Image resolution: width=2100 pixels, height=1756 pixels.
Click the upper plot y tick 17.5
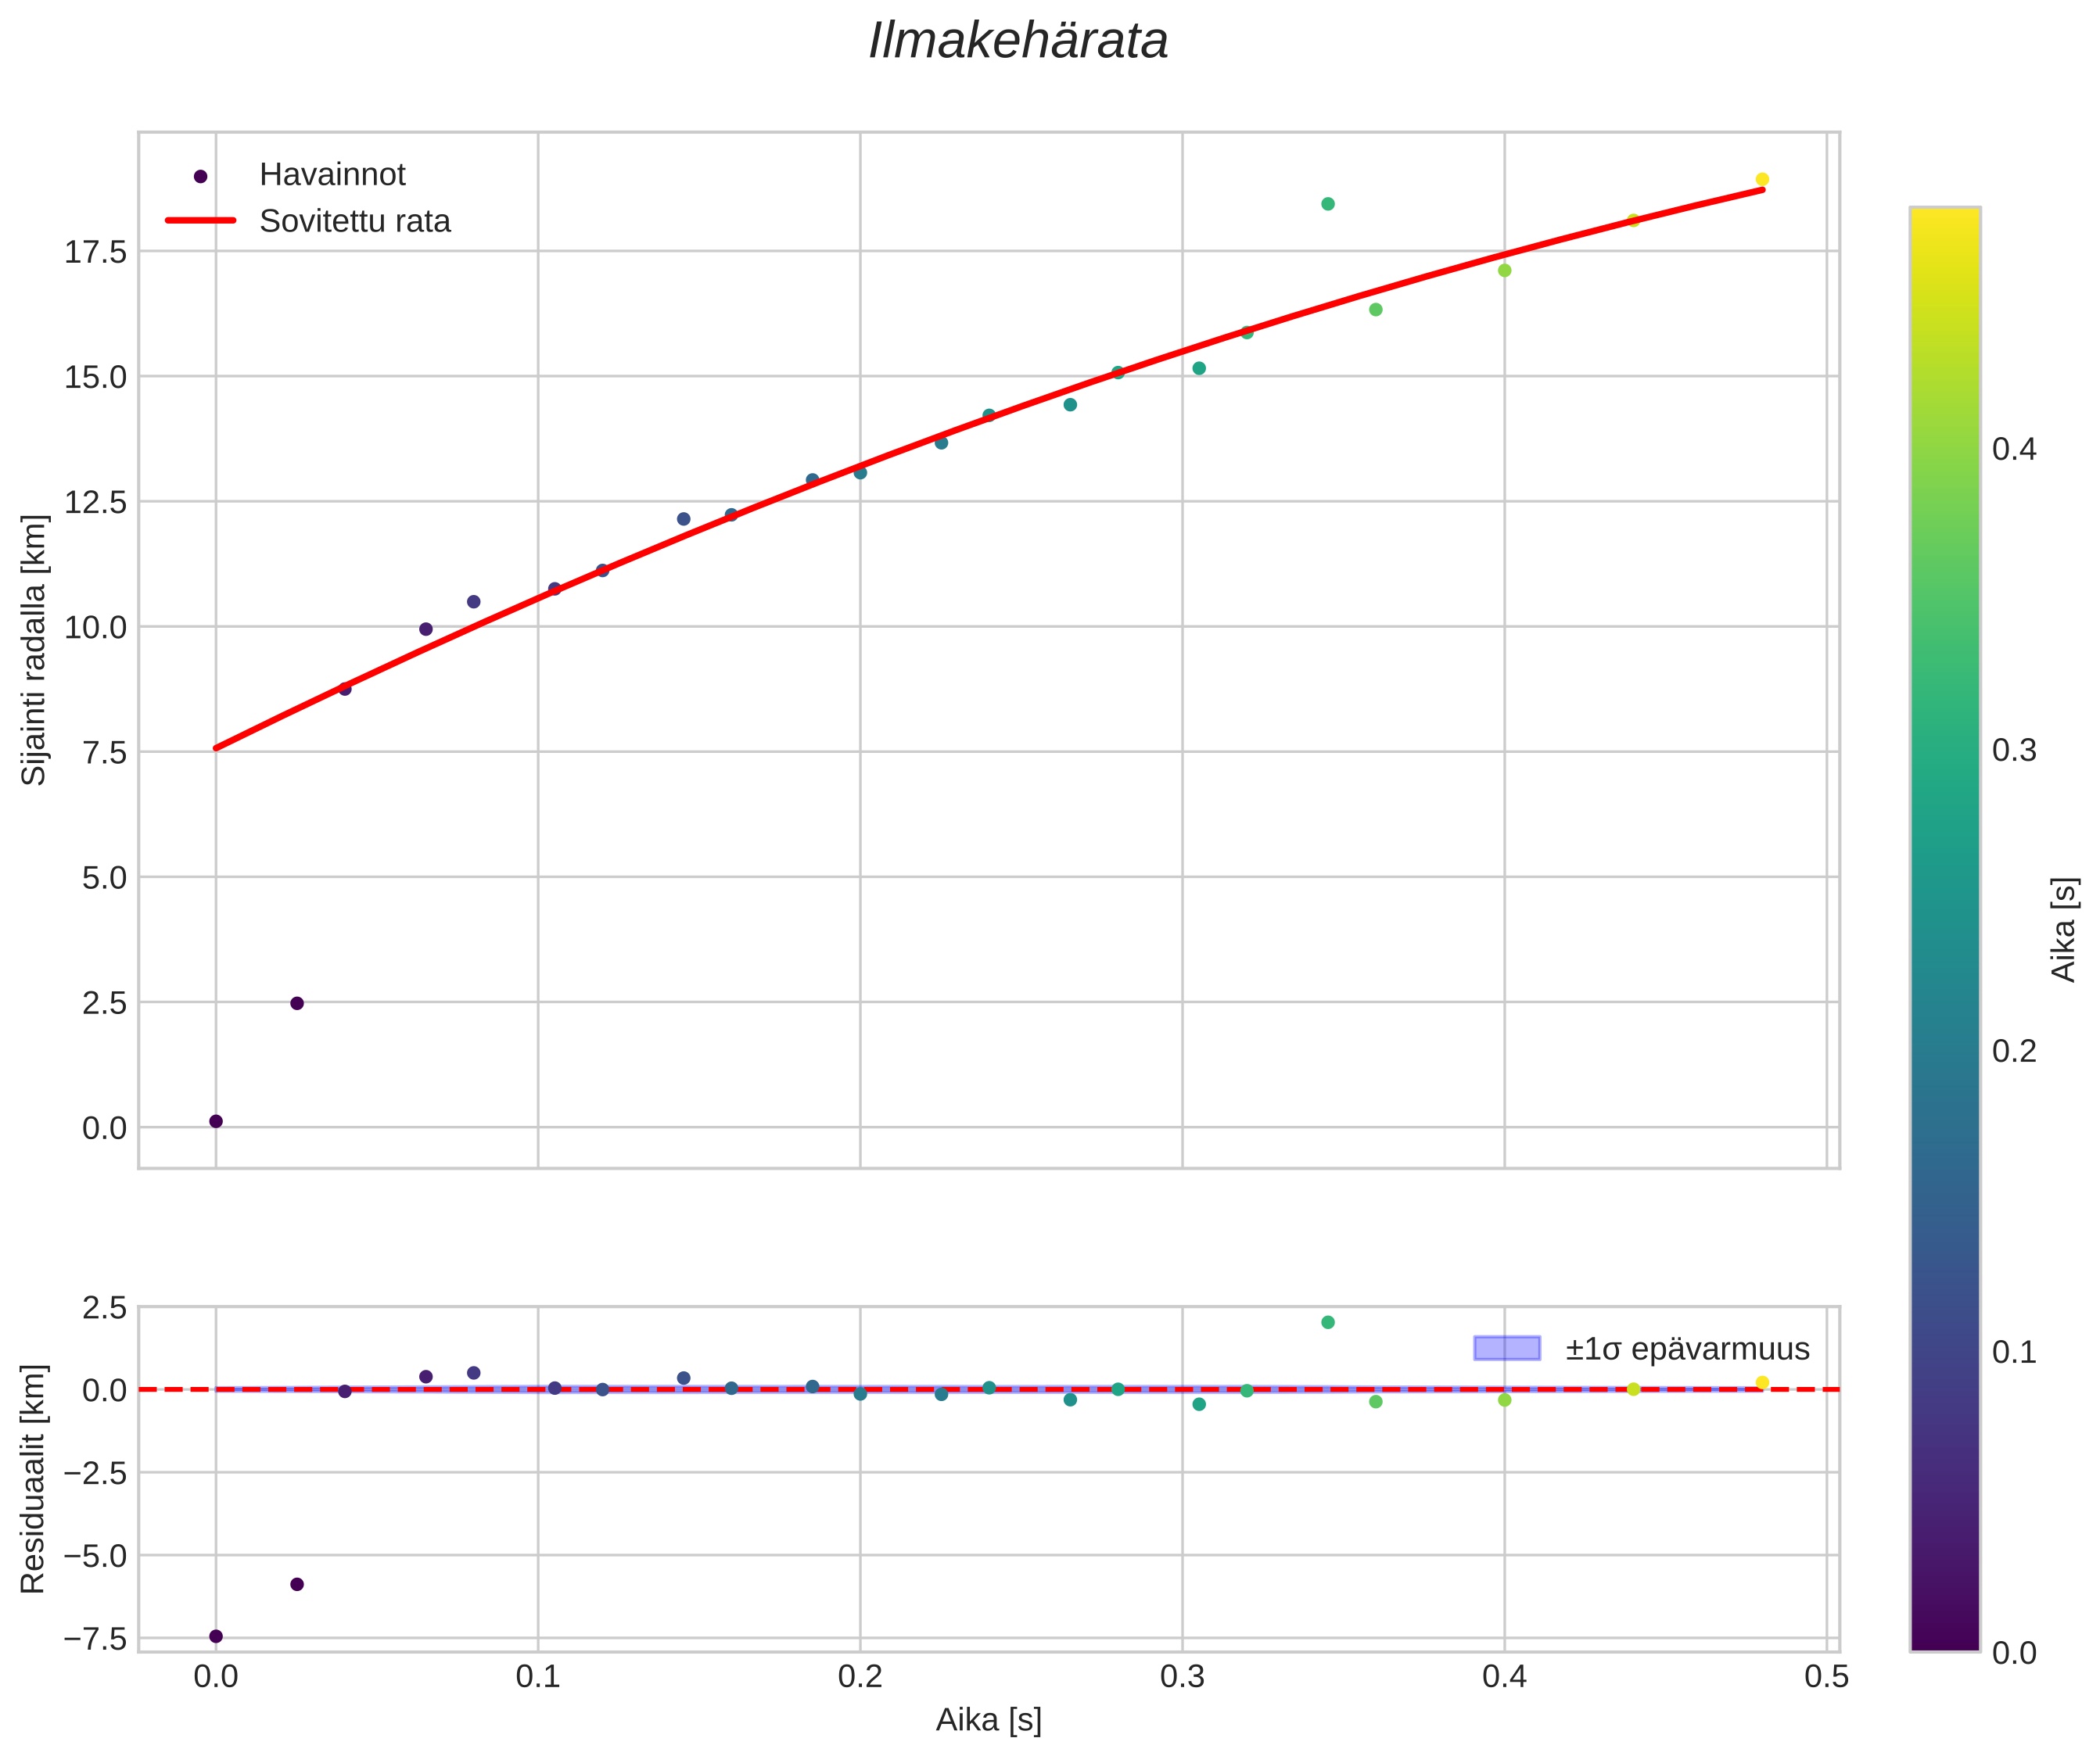tap(96, 253)
